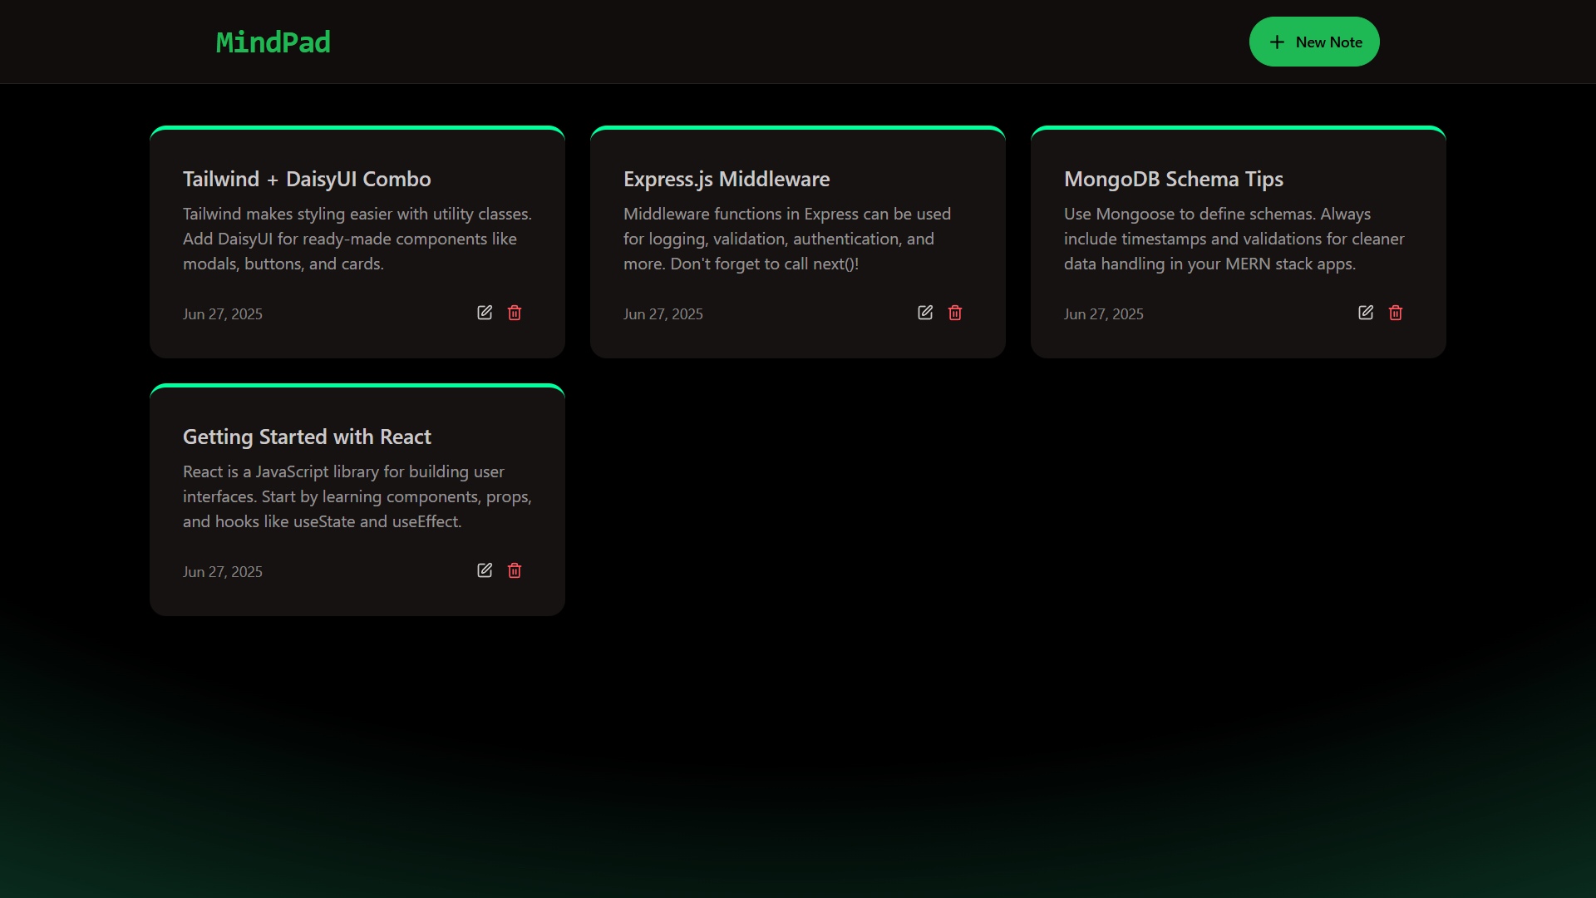Image resolution: width=1596 pixels, height=898 pixels.
Task: Delete the Express.js Middleware note
Action: pos(955,313)
